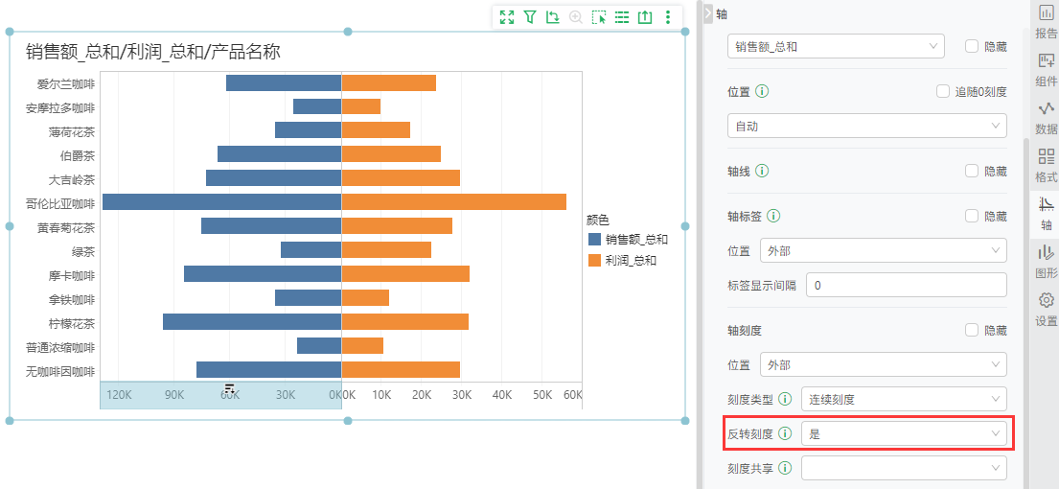
Task: Click info icon next to 轴线
Action: [x=762, y=171]
